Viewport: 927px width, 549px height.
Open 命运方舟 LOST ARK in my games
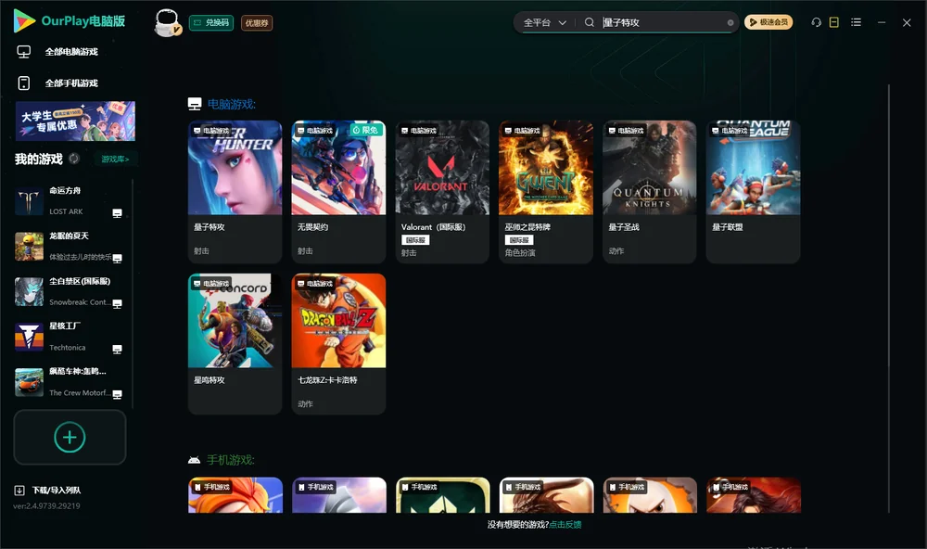[70, 201]
